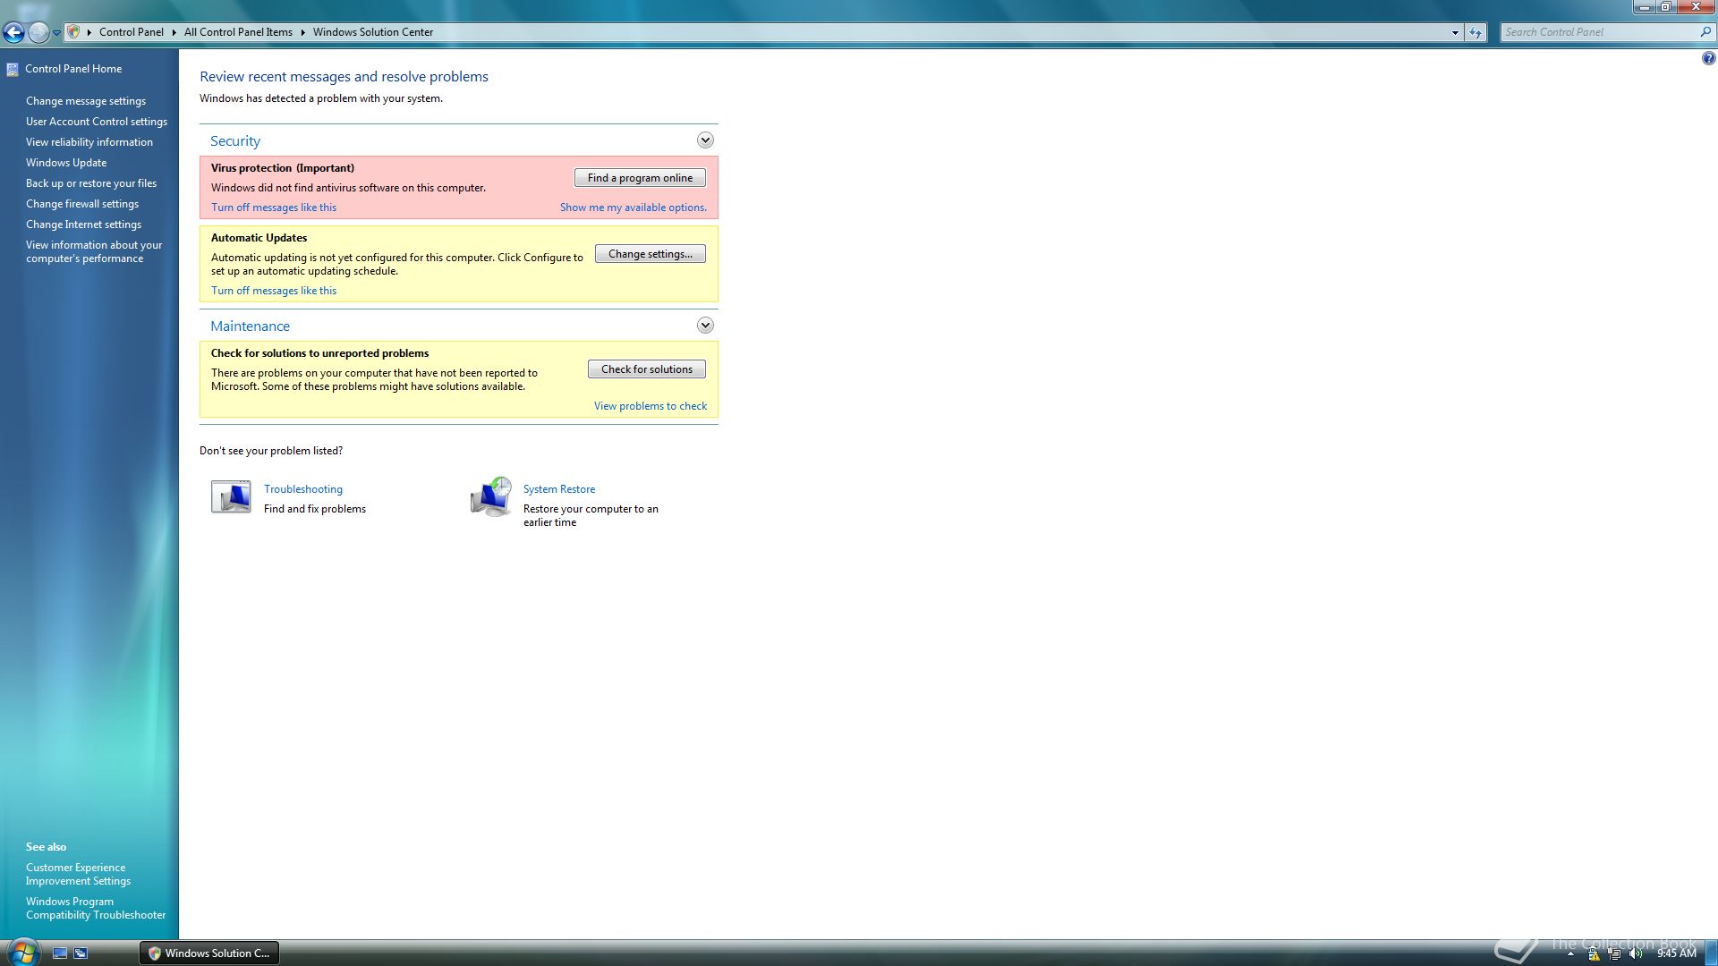Open the blue Help question icon
1718x966 pixels.
pos(1708,58)
